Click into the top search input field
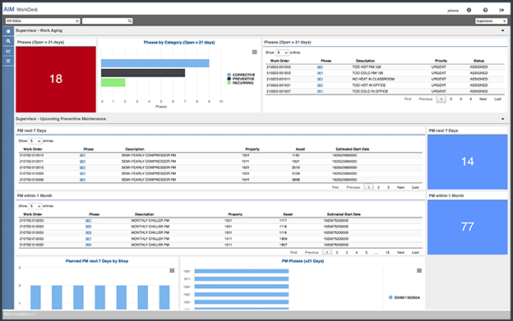513x321 pixels. [104, 21]
